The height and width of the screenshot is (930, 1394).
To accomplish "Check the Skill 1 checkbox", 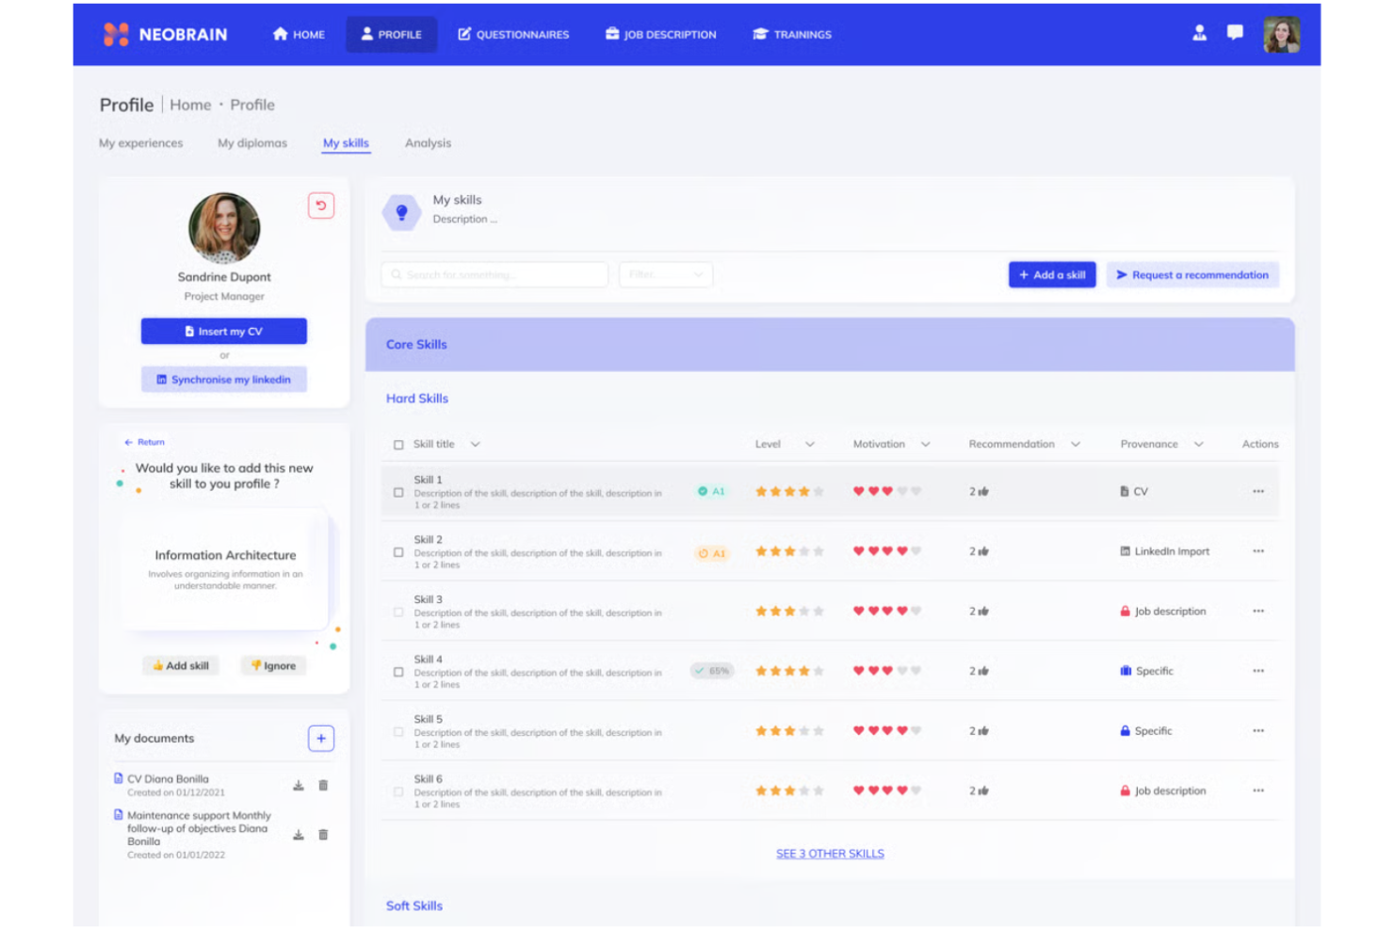I will pos(397,491).
